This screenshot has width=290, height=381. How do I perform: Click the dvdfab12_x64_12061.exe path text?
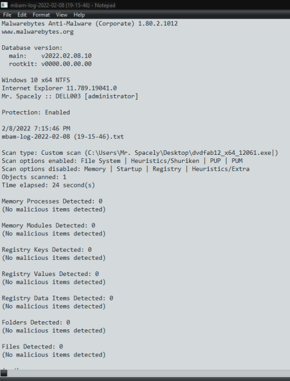click(231, 153)
